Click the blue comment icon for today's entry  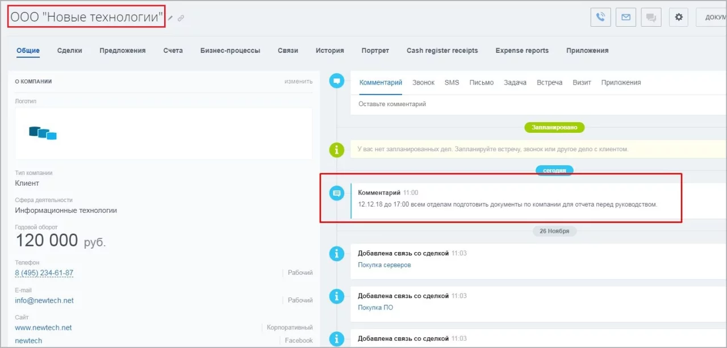click(x=337, y=194)
